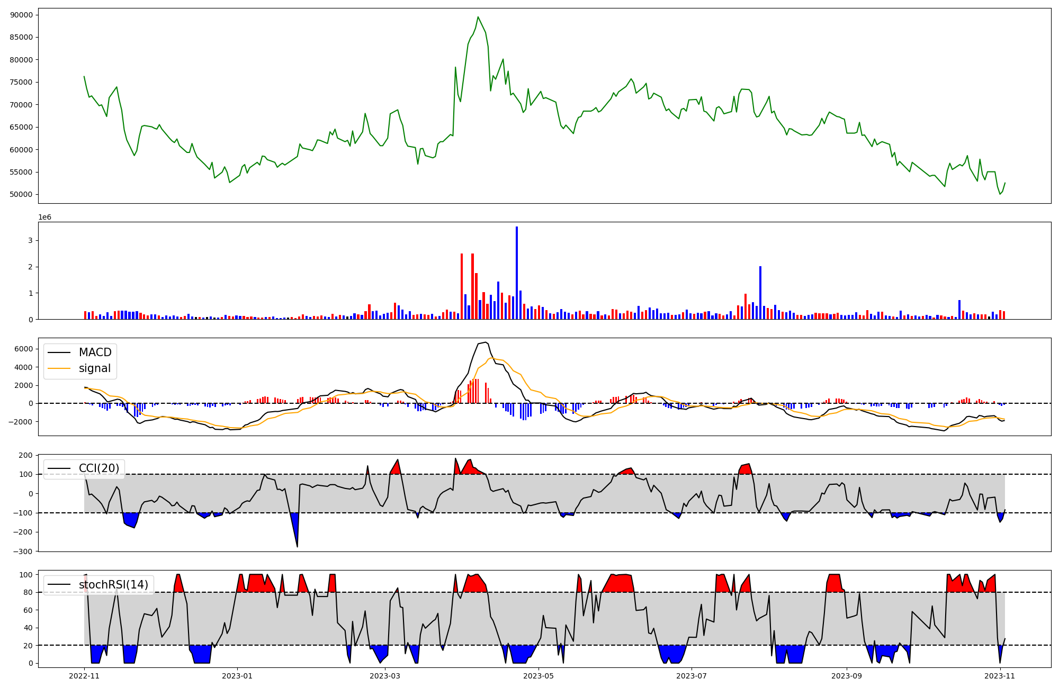Click the CCI(20) legend label
Screen dimensions: 1059x688
pos(99,468)
